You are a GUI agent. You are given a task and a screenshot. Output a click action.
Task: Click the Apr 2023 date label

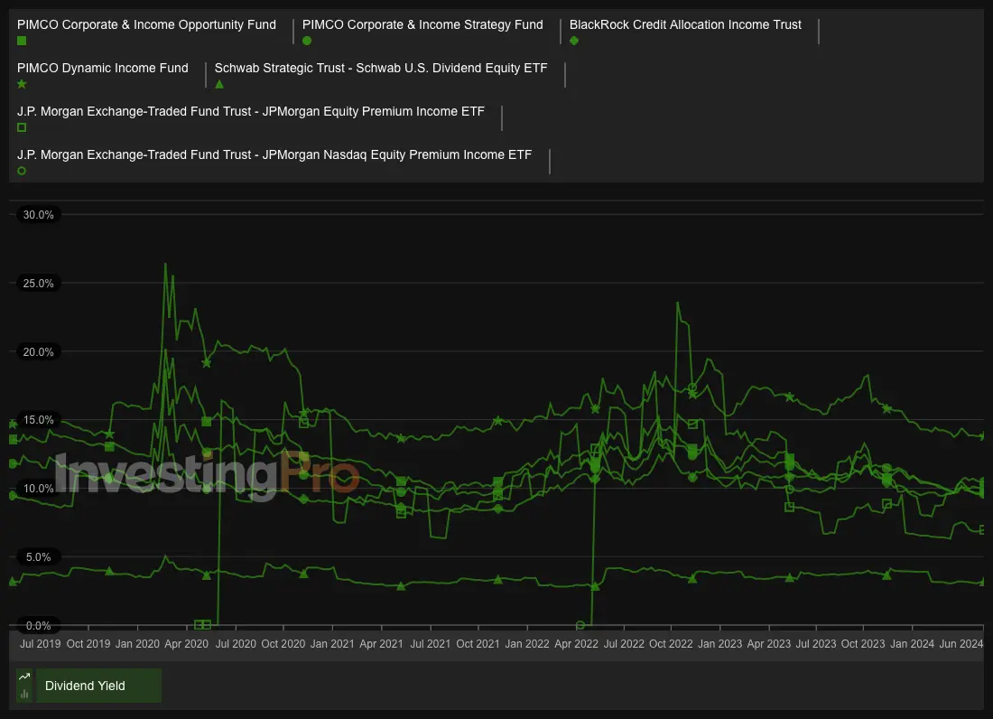[769, 644]
